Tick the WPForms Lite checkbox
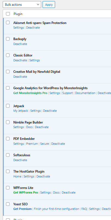The height and width of the screenshot is (220, 111). click(x=8, y=188)
